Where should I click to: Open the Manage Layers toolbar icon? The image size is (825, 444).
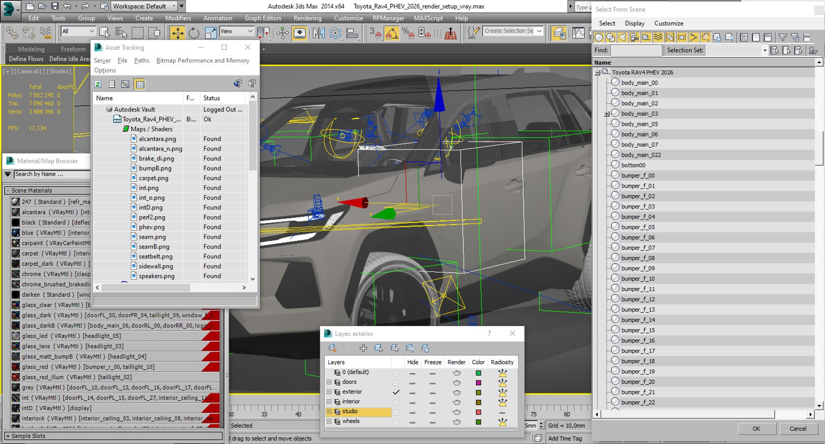point(559,33)
